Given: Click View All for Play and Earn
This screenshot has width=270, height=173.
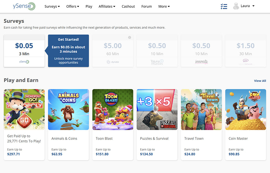Looking at the screenshot, I should click(x=260, y=81).
